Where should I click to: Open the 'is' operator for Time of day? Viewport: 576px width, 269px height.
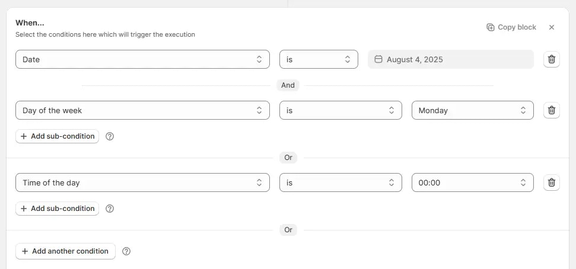click(340, 182)
